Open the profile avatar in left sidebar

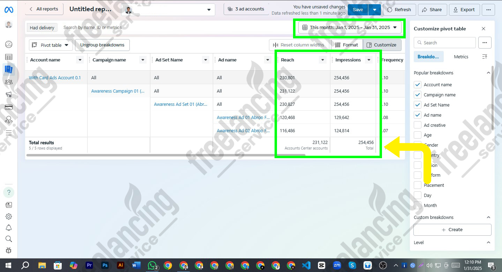point(9,24)
